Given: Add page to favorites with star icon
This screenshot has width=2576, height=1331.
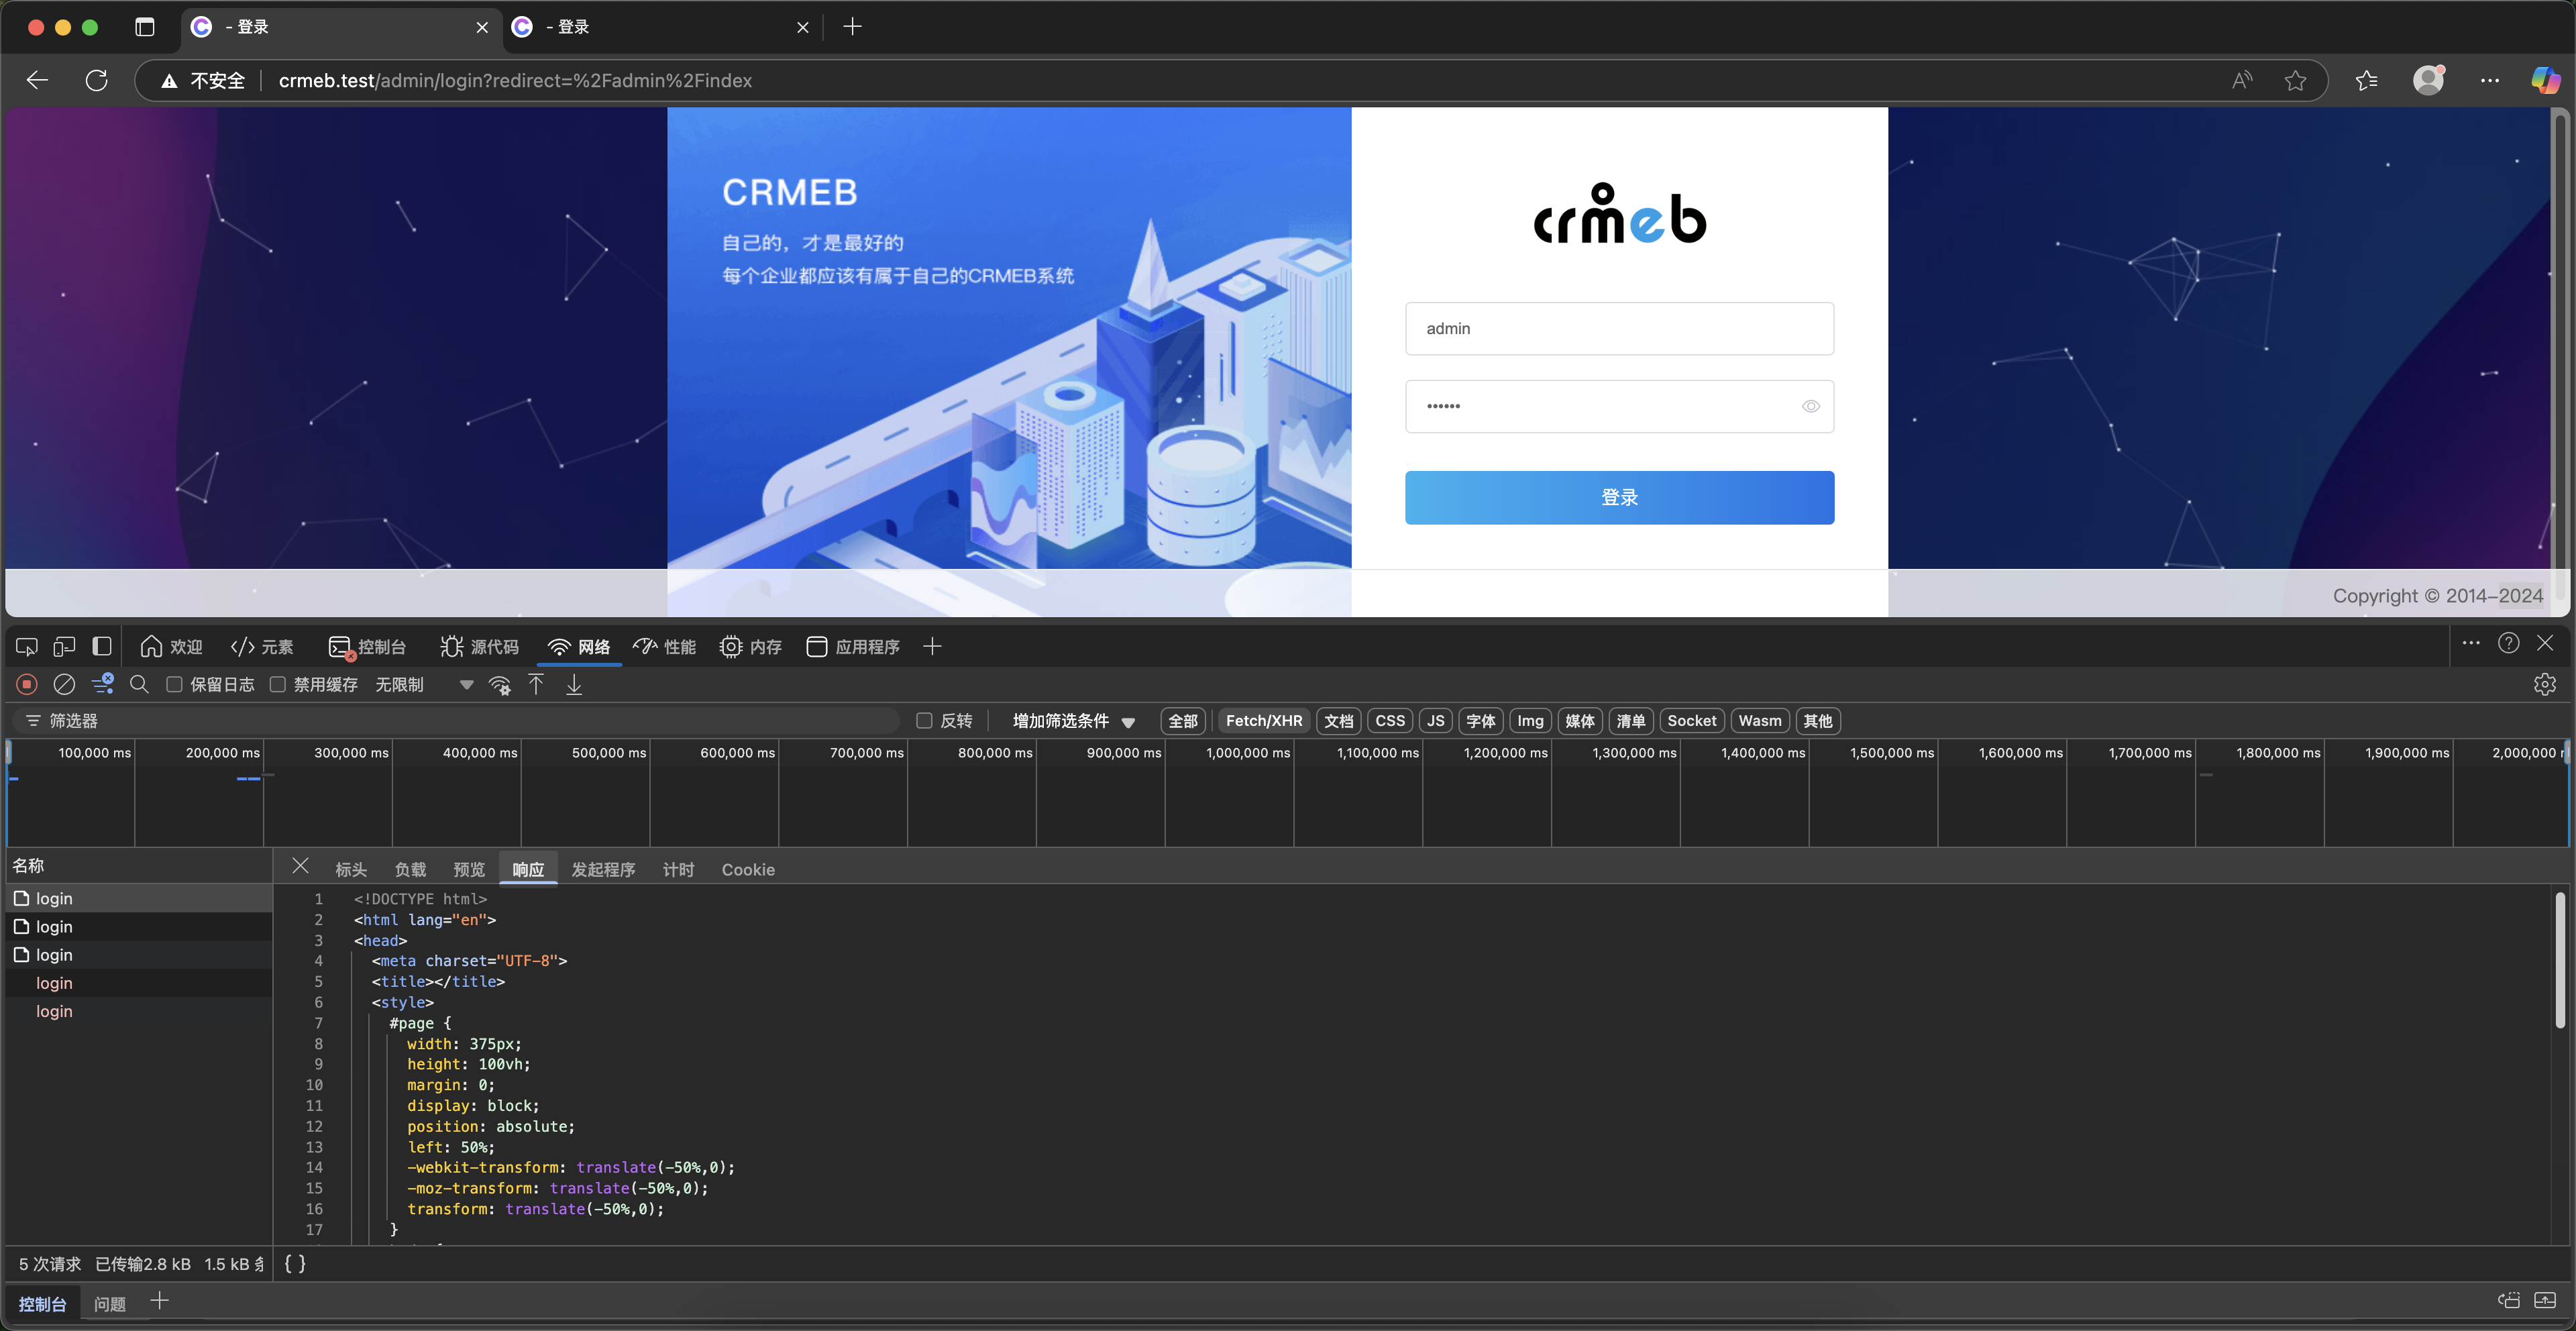Looking at the screenshot, I should click(2295, 80).
